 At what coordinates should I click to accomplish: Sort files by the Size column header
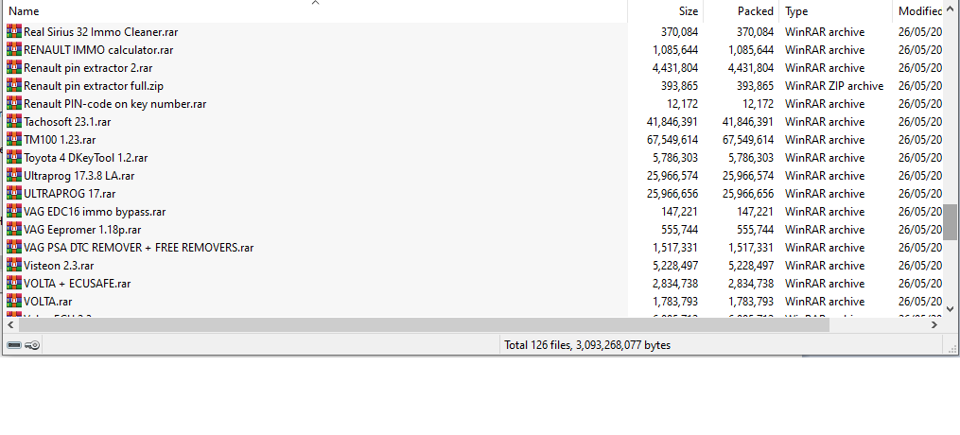666,11
